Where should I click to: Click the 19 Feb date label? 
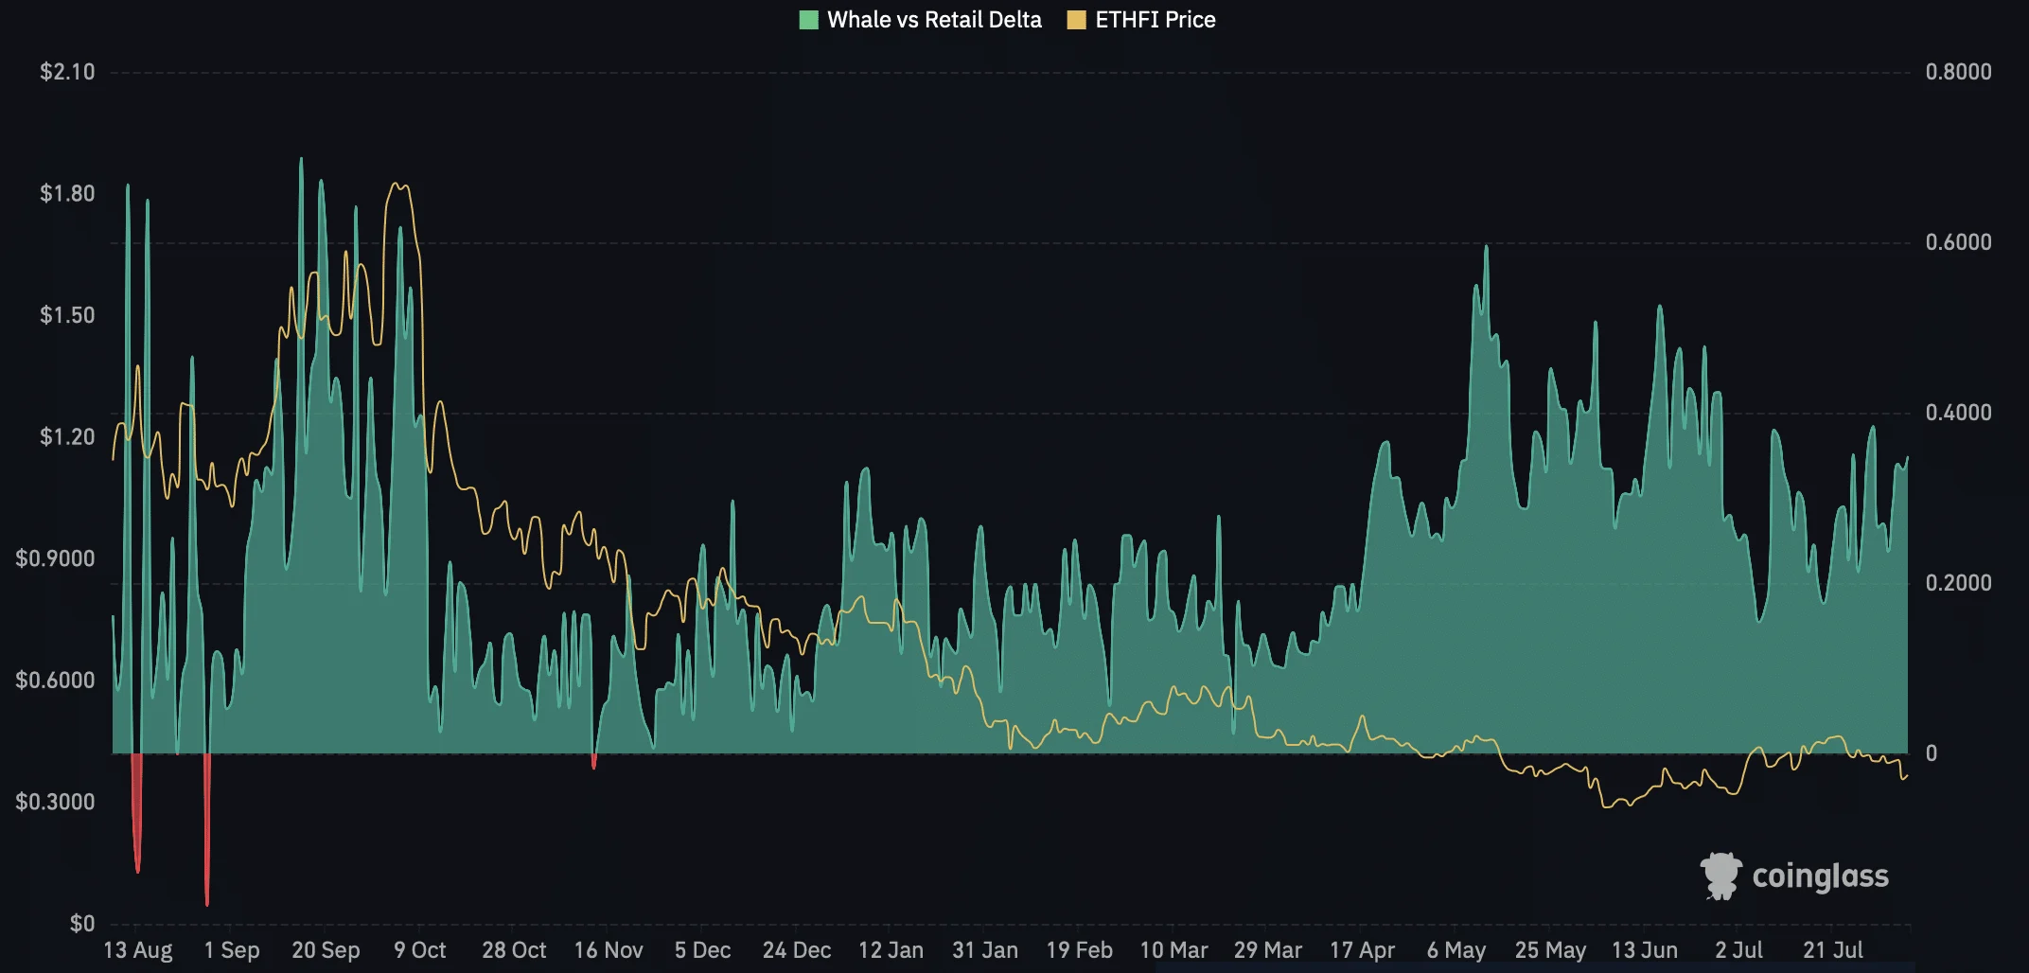(x=1079, y=950)
